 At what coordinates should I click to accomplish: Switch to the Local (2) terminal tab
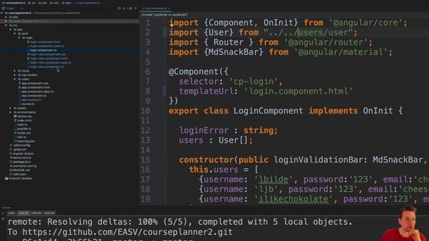click(36, 213)
